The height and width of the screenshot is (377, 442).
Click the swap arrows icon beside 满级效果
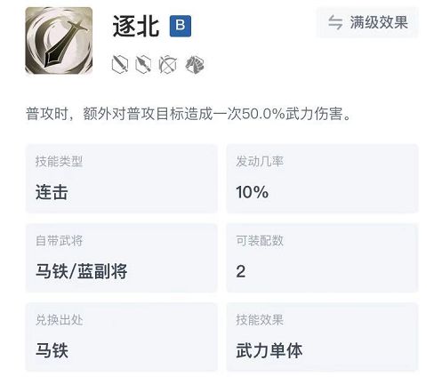tap(335, 22)
